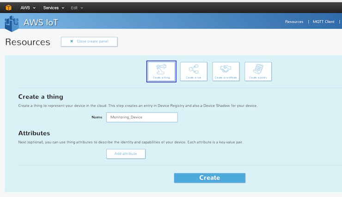
Task: Select the Create a thing tile
Action: (x=161, y=72)
